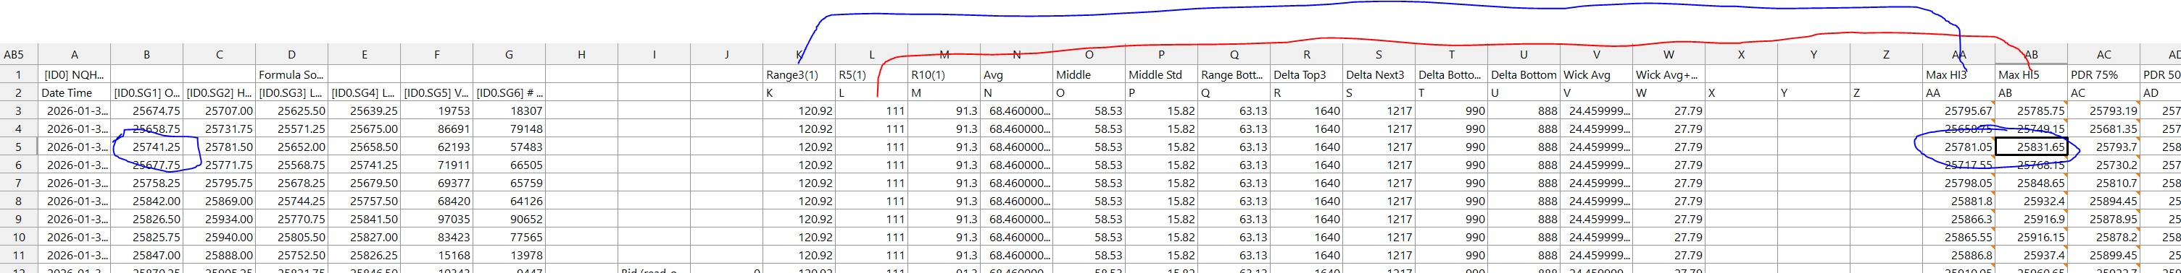The height and width of the screenshot is (273, 2181).
Task: Click the cell with value 25848.65
Action: coord(2031,183)
